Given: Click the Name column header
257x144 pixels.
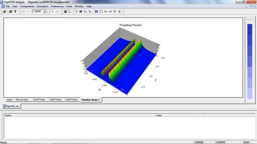Looking at the screenshot, I should [x=79, y=115].
